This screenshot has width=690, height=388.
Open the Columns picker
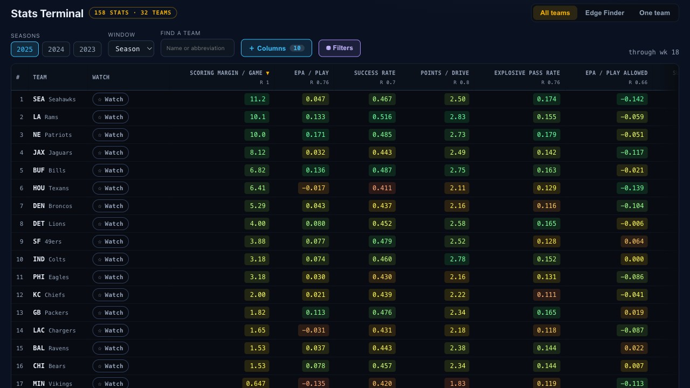pos(277,48)
